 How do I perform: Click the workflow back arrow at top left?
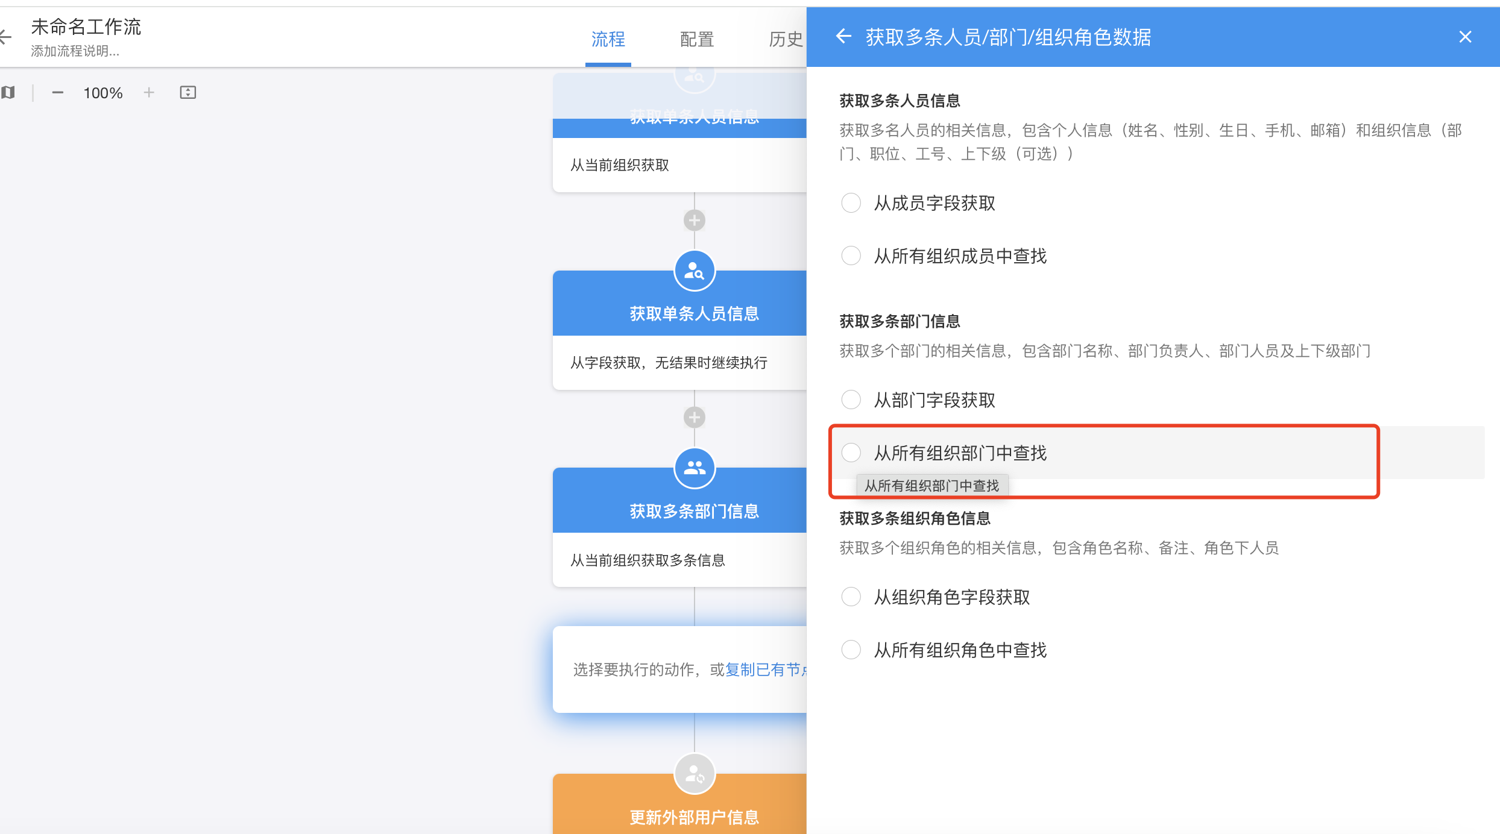[x=6, y=37]
